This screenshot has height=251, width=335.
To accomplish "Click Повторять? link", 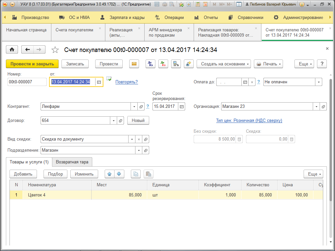I will pos(127,82).
